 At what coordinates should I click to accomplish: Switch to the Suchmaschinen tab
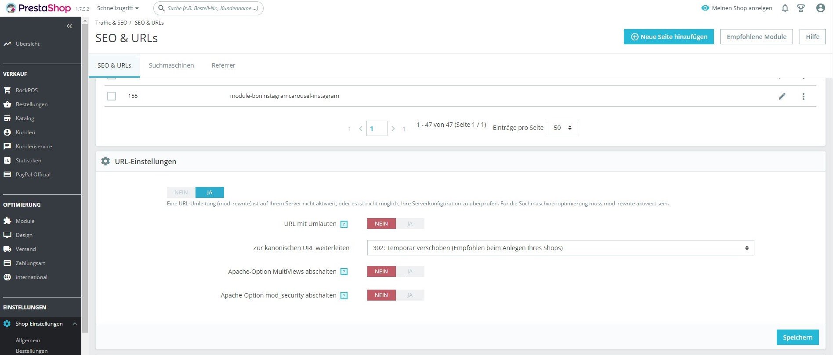171,65
